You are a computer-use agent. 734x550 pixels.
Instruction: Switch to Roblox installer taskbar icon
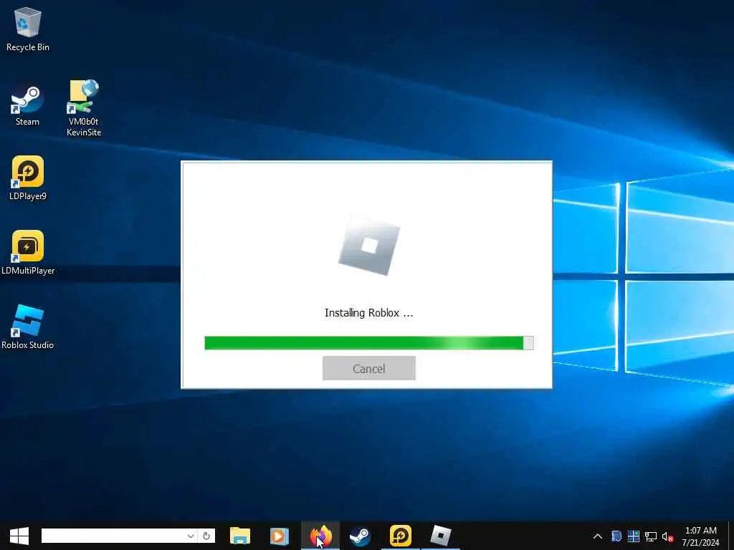(x=441, y=536)
